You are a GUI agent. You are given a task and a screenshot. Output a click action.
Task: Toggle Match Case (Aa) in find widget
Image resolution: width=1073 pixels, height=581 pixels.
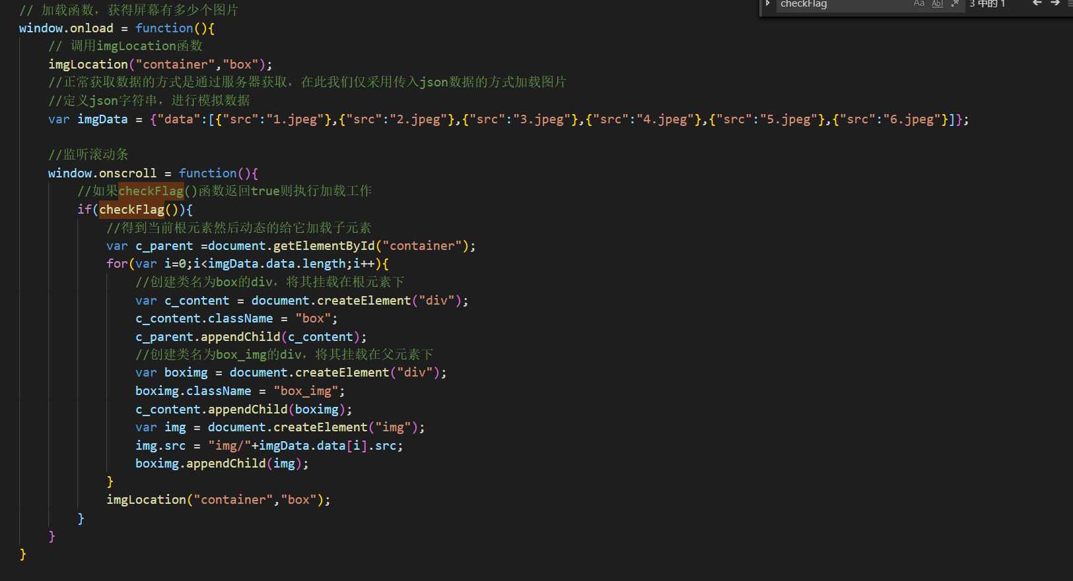coord(919,4)
